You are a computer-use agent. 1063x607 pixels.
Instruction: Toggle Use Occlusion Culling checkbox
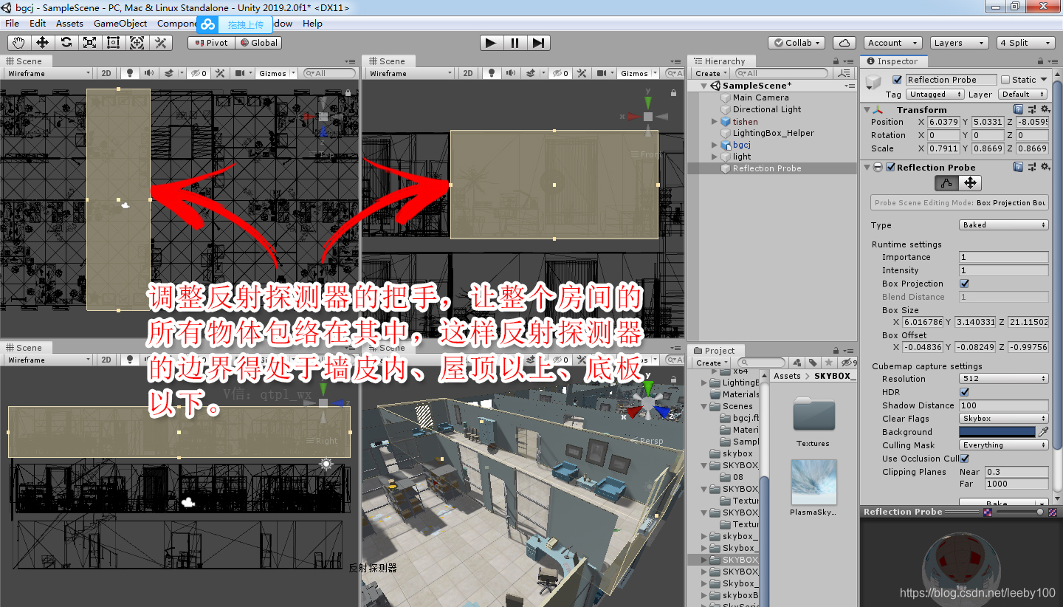(x=964, y=459)
